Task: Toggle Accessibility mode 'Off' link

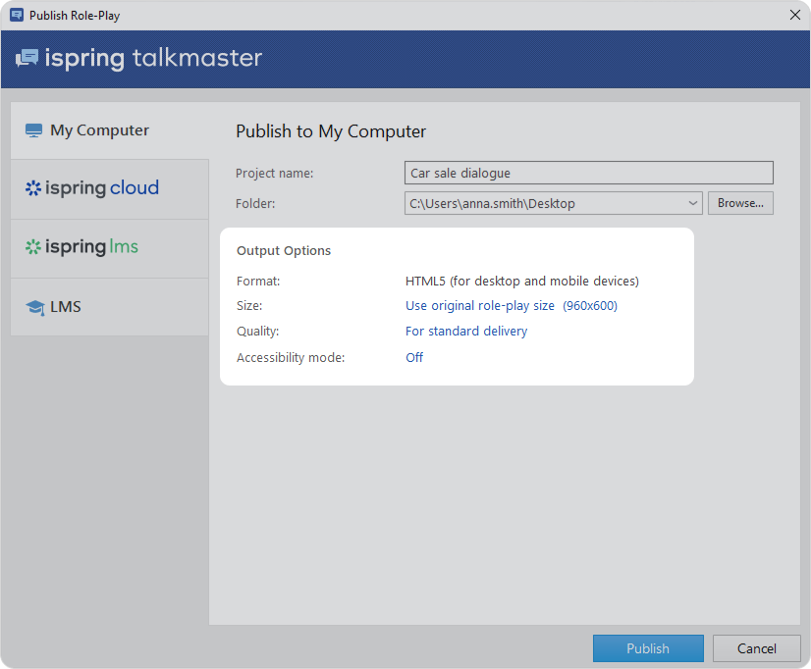Action: click(414, 358)
